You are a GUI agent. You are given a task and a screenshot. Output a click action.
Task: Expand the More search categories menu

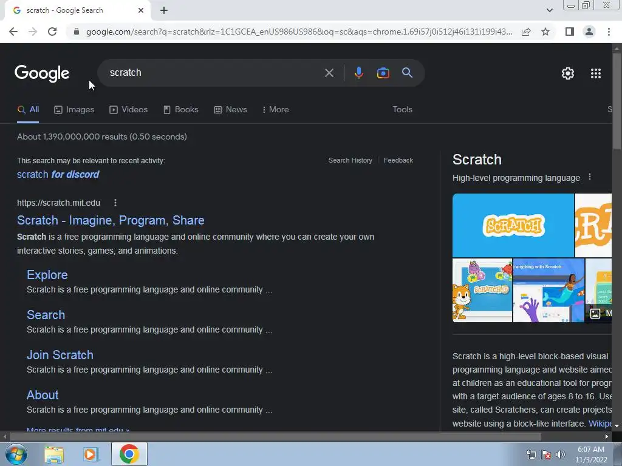click(276, 110)
